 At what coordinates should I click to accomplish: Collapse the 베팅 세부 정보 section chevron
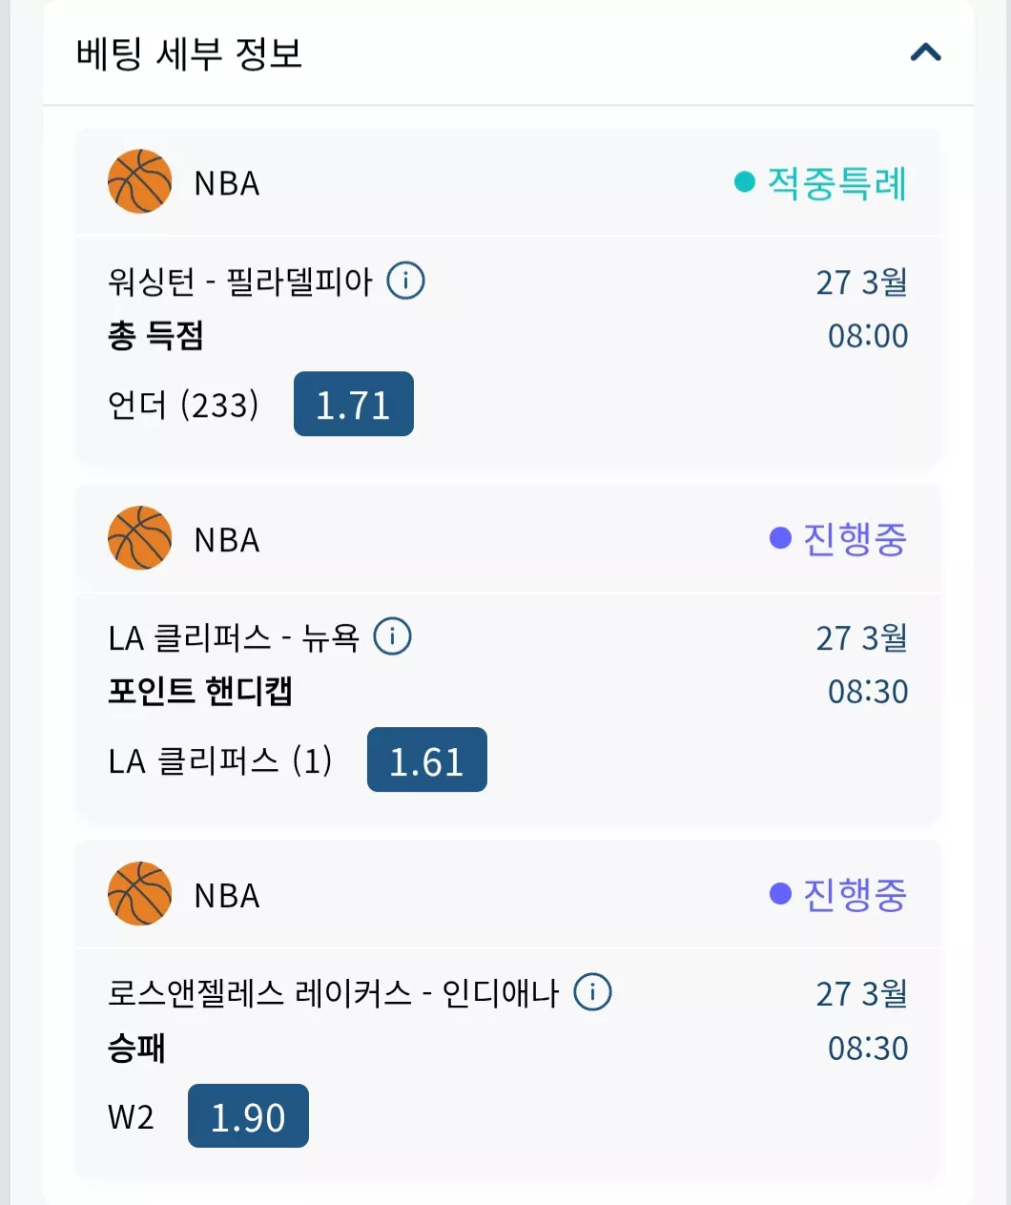925,52
